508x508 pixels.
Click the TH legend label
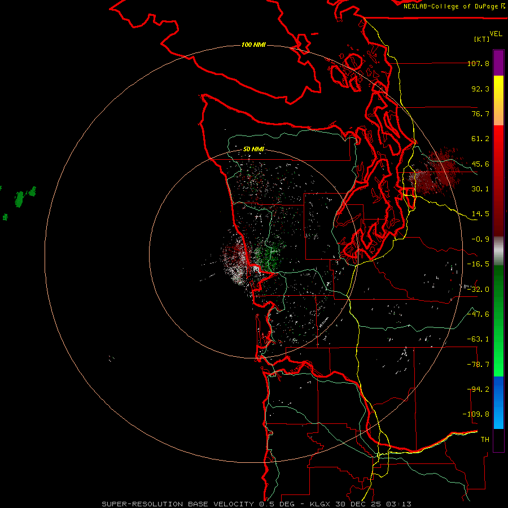(485, 440)
